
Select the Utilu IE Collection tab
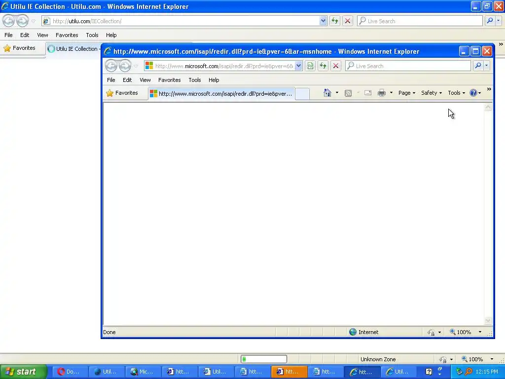click(x=73, y=49)
